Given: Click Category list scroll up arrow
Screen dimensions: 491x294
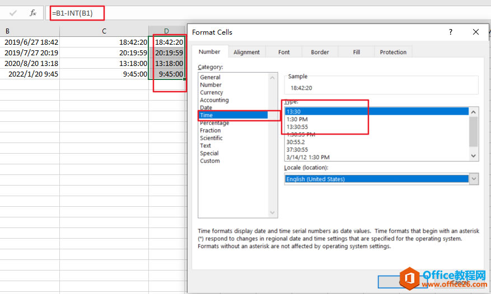Looking at the screenshot, I should coord(273,78).
